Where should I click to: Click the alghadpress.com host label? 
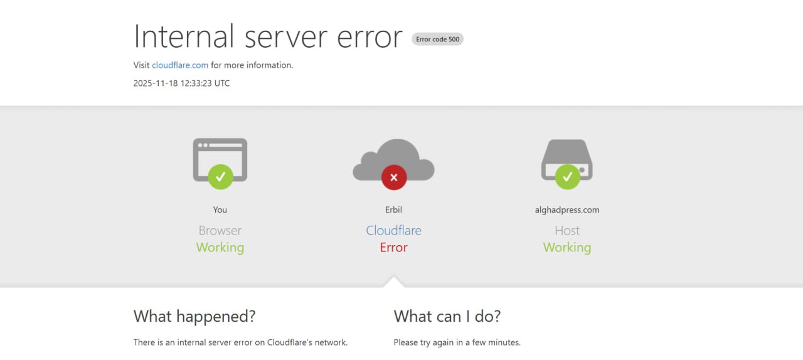567,210
